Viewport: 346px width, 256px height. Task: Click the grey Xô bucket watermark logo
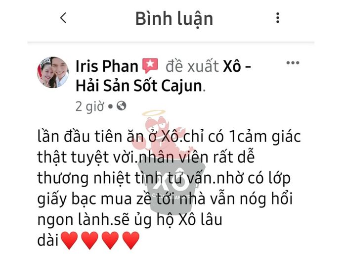click(x=172, y=186)
